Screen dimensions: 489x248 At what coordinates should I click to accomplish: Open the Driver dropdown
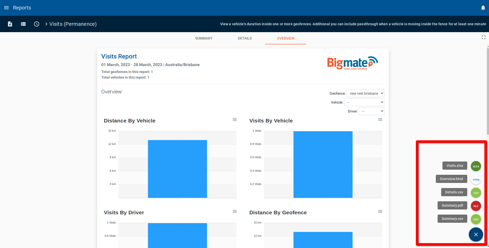coord(371,111)
